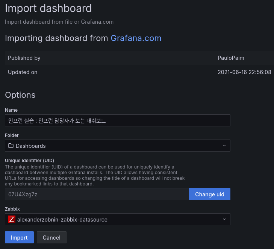
Task: Click the folder icon beside Dashboards
Action: click(11, 146)
